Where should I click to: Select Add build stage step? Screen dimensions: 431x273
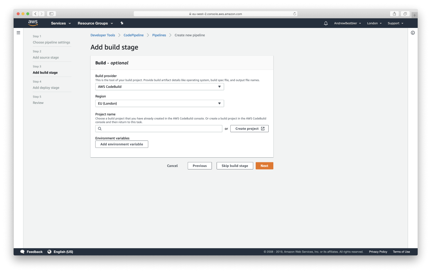coord(45,72)
